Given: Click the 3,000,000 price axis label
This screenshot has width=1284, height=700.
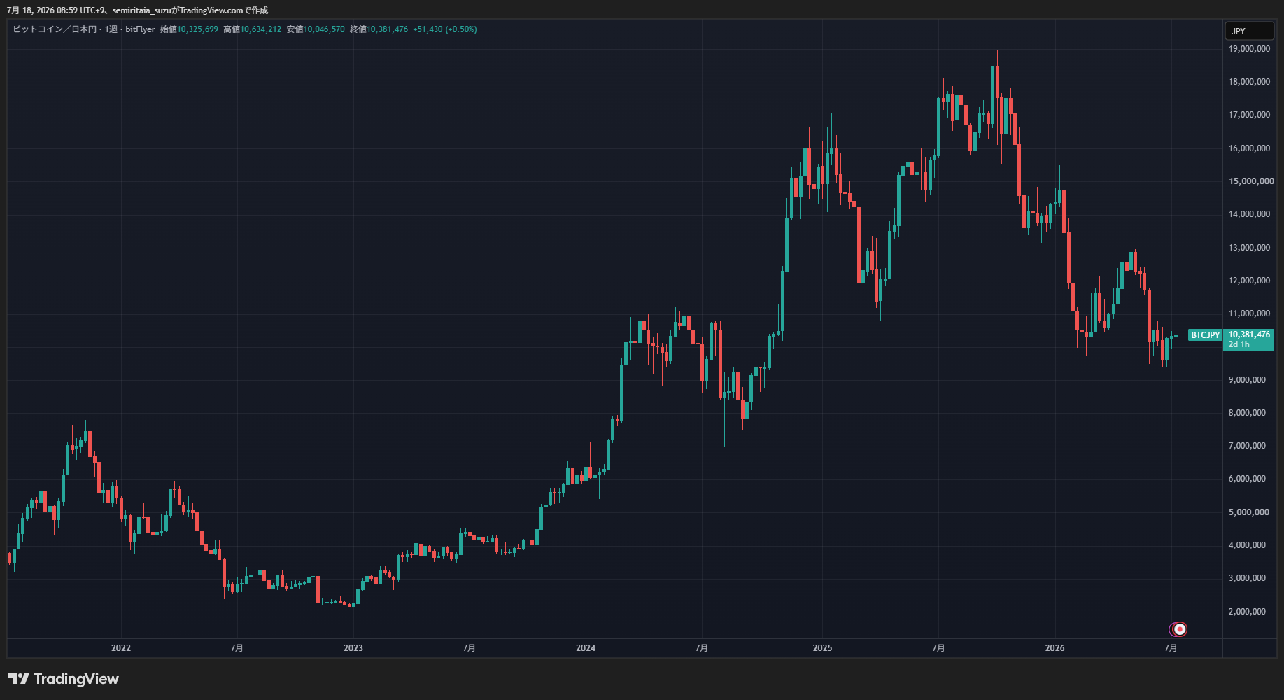Looking at the screenshot, I should (1247, 578).
